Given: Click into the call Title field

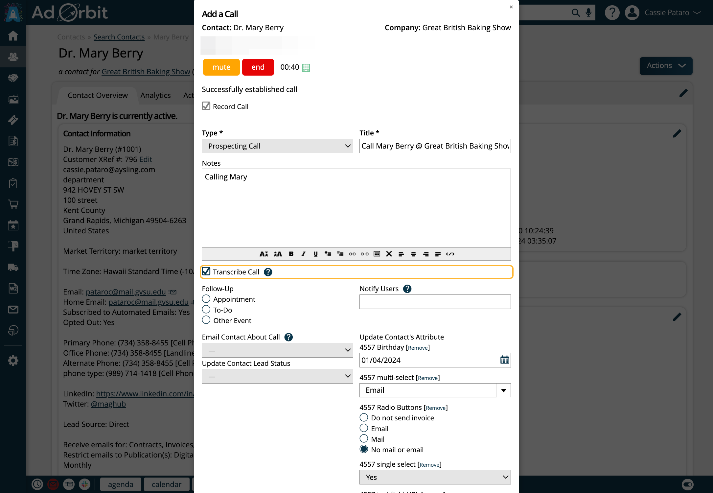Looking at the screenshot, I should tap(435, 146).
